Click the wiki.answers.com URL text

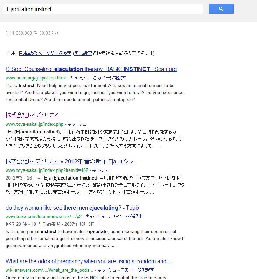tap(49, 270)
